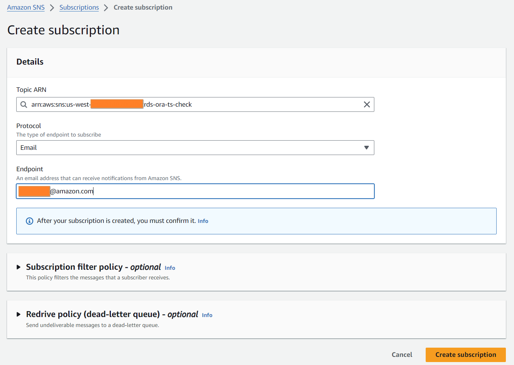Clear the Topic ARN field with X icon

[x=367, y=104]
